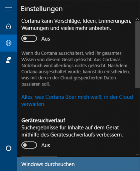Select the settings gear icon
The image size is (140, 171).
pos(9,43)
